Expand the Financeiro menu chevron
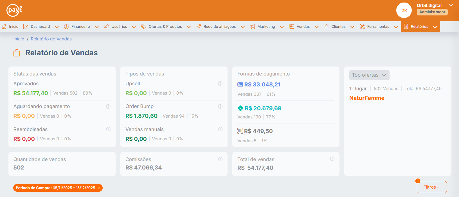 pyautogui.click(x=97, y=27)
